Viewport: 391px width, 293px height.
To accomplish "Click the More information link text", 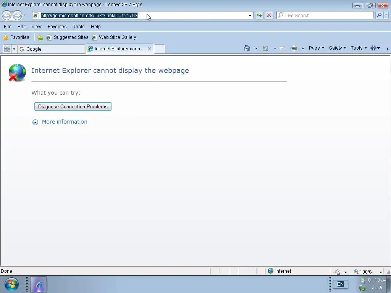I will coord(65,122).
